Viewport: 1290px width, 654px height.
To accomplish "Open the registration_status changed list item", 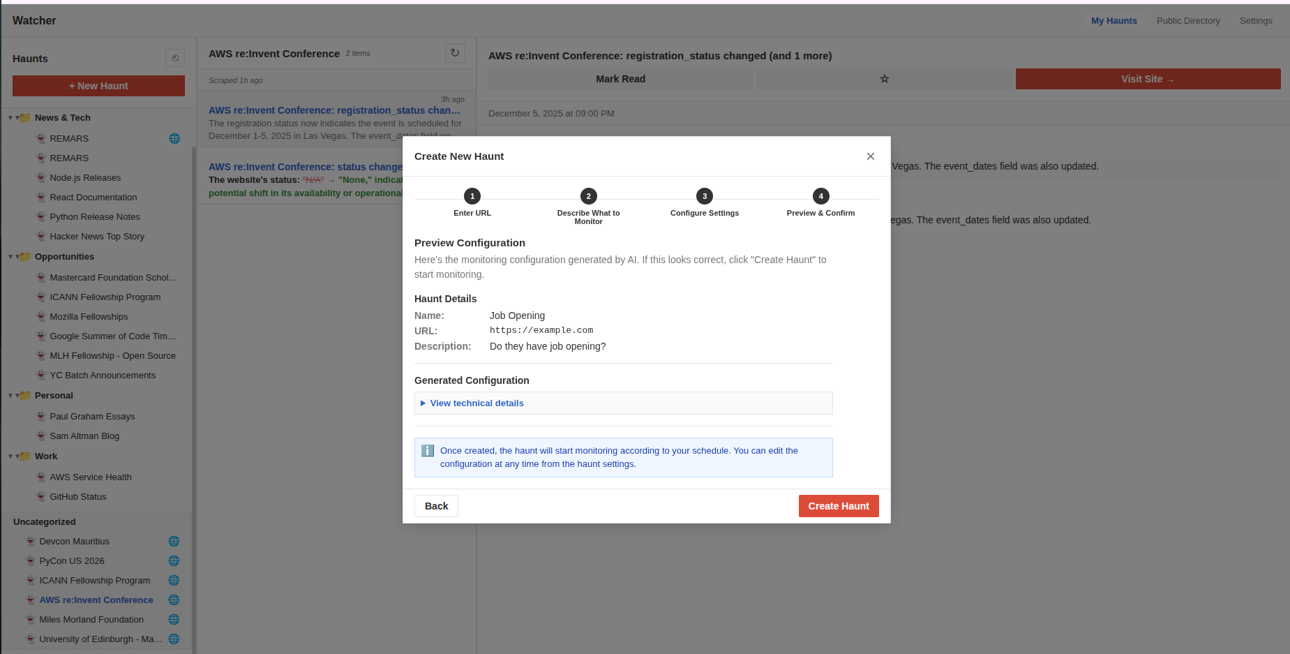I will (336, 119).
